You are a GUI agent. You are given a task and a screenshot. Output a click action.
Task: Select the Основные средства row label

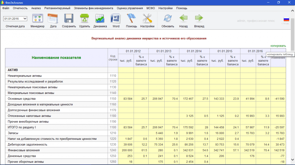pos(22,99)
